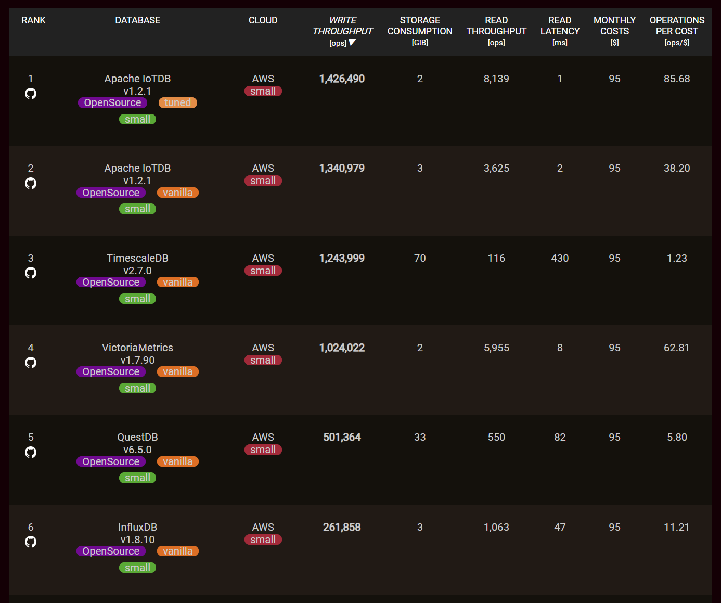Viewport: 721px width, 603px height.
Task: Click the OpenSource tag under TimescaleDB
Action: pyautogui.click(x=111, y=282)
